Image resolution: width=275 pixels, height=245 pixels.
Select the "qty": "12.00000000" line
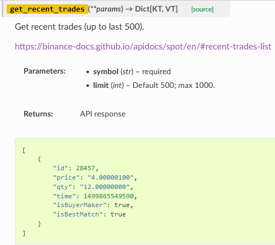coord(93,187)
